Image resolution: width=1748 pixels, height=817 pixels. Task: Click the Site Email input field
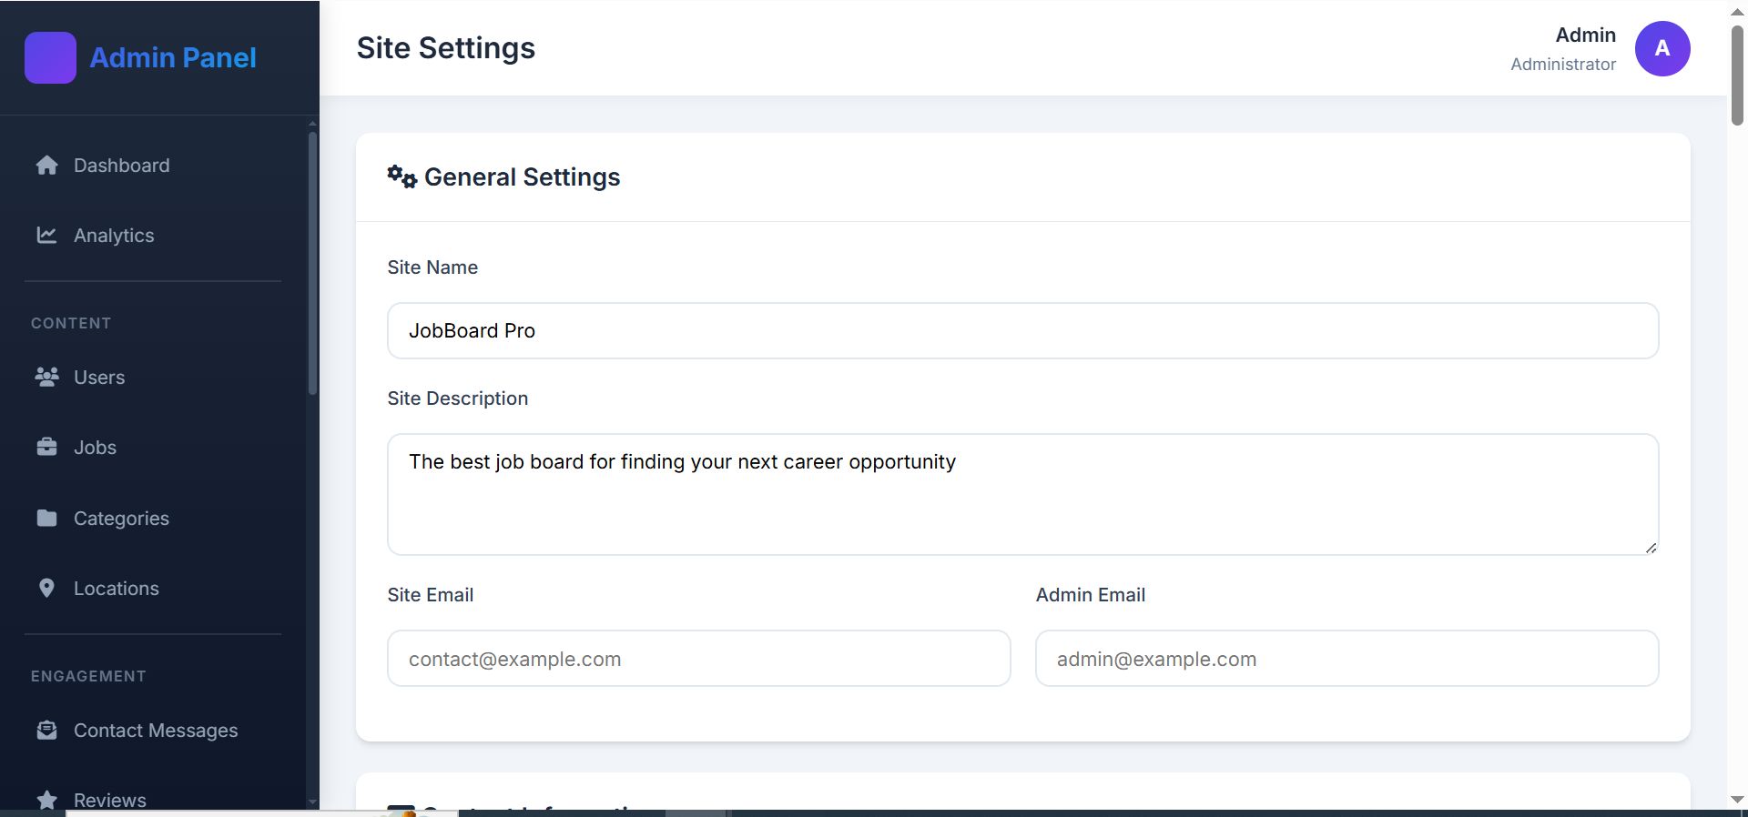point(698,659)
